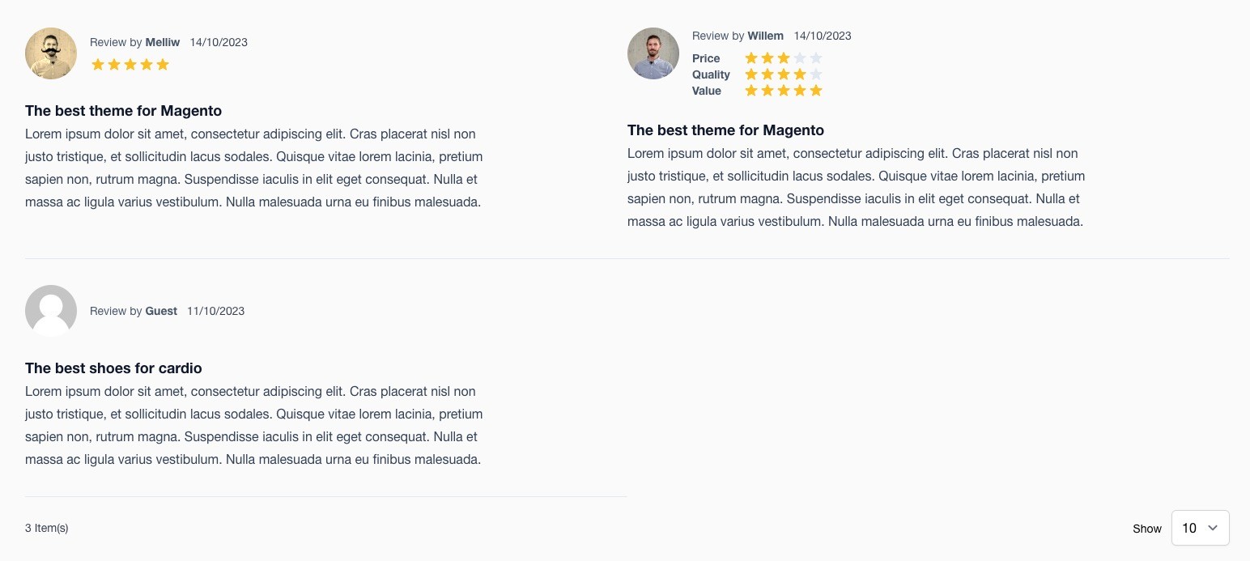Image resolution: width=1250 pixels, height=561 pixels.
Task: Click the first star in Melliw's rating
Action: click(98, 65)
